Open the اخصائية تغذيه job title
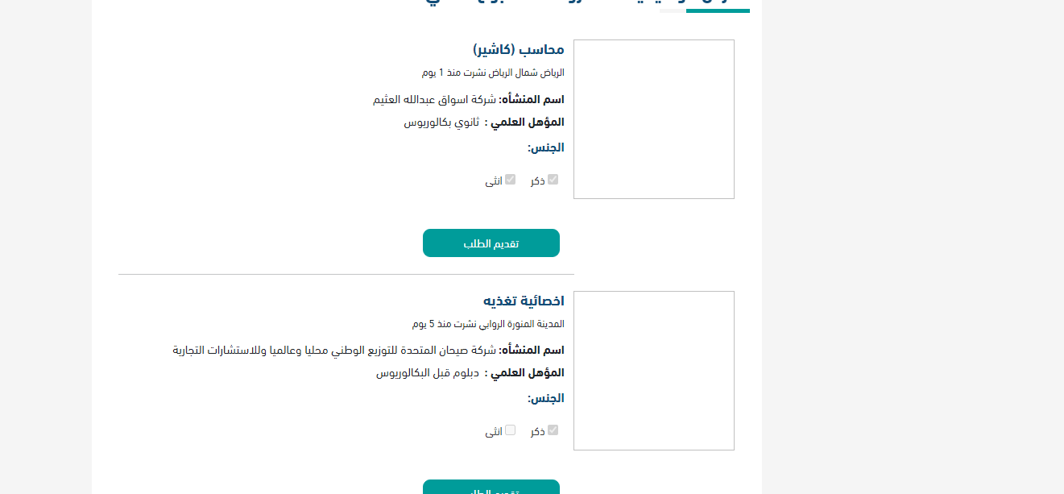 pos(524,301)
